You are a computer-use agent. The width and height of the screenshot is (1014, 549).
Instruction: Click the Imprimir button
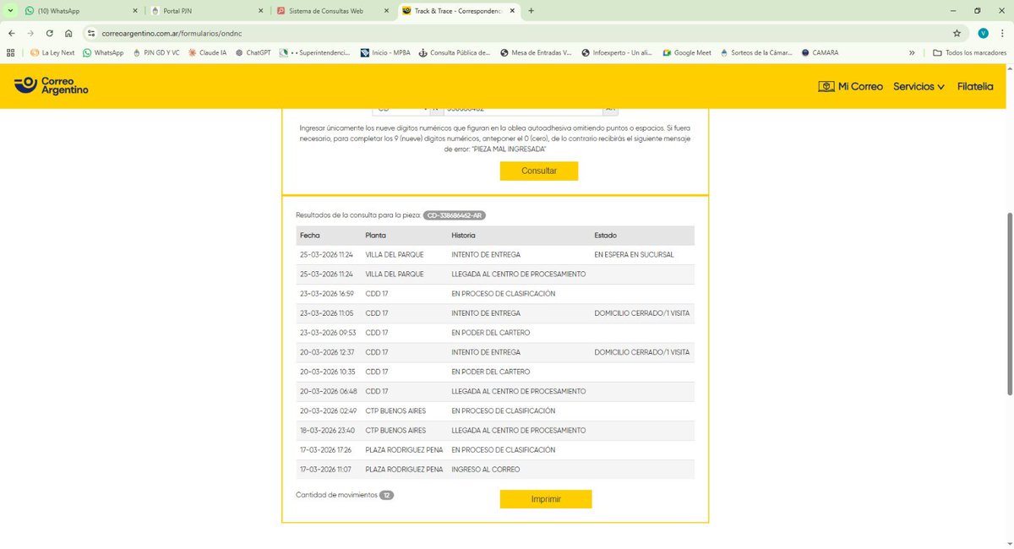[546, 499]
